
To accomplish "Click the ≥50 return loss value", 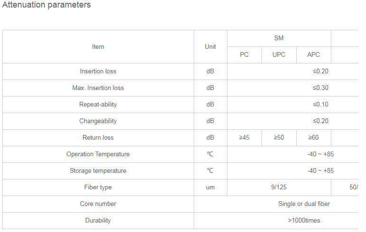I will pyautogui.click(x=279, y=137).
